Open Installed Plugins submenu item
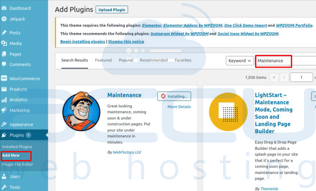This screenshot has width=316, height=191. coord(17,147)
